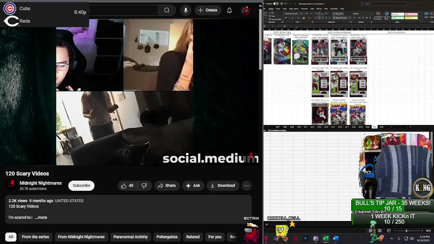Expand Excel cell styles gallery arrow
Image resolution: width=434 pixels, height=244 pixels.
click(x=419, y=16)
